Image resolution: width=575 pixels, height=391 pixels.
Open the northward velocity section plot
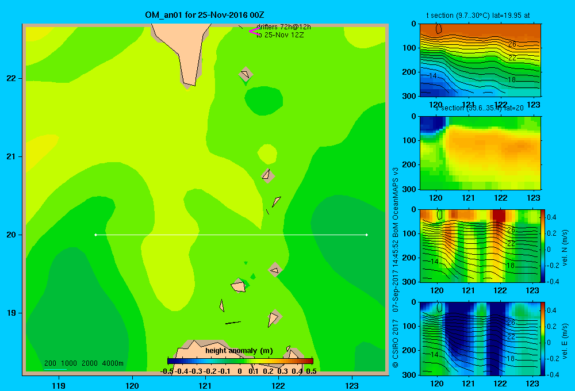click(480, 246)
